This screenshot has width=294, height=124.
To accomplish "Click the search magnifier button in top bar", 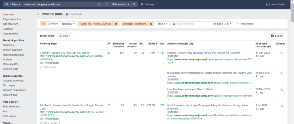I will 134,4.
